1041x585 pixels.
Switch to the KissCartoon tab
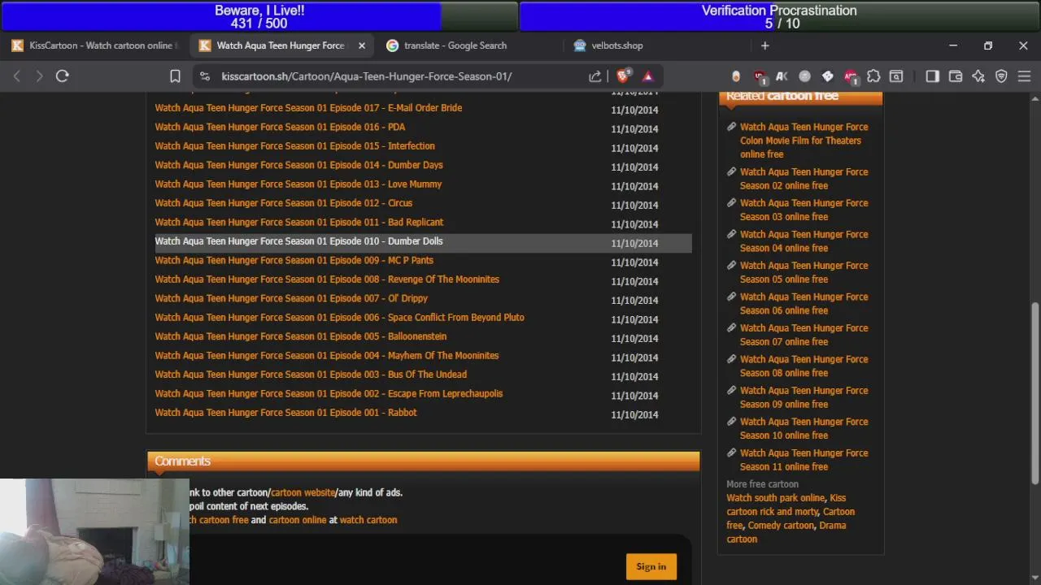[x=96, y=45]
